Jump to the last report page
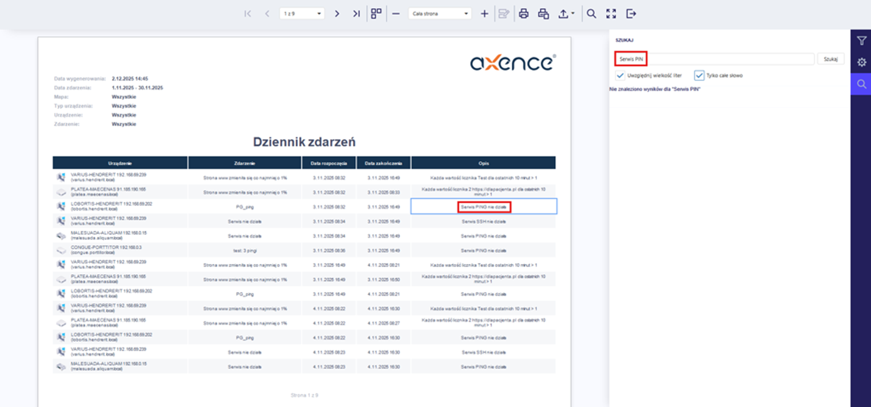 point(356,14)
